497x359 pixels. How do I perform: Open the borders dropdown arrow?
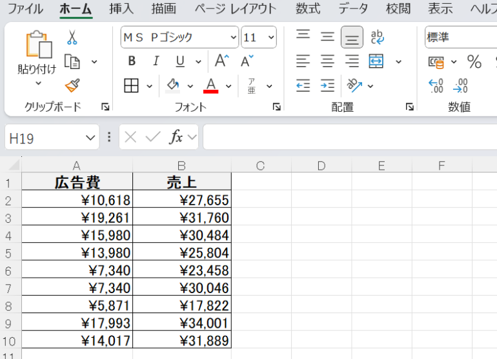coord(149,86)
